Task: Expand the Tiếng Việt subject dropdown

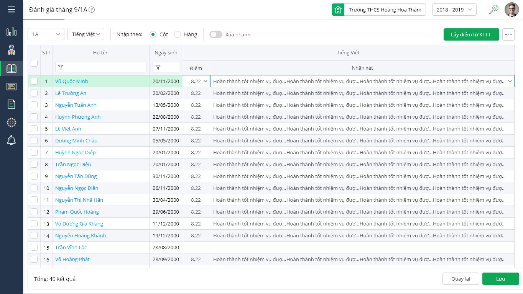Action: click(86, 34)
